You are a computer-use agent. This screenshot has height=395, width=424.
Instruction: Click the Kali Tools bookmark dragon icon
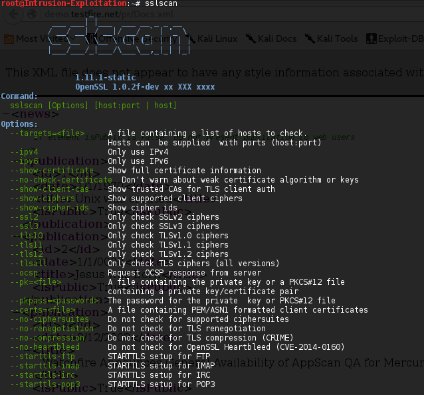(310, 39)
